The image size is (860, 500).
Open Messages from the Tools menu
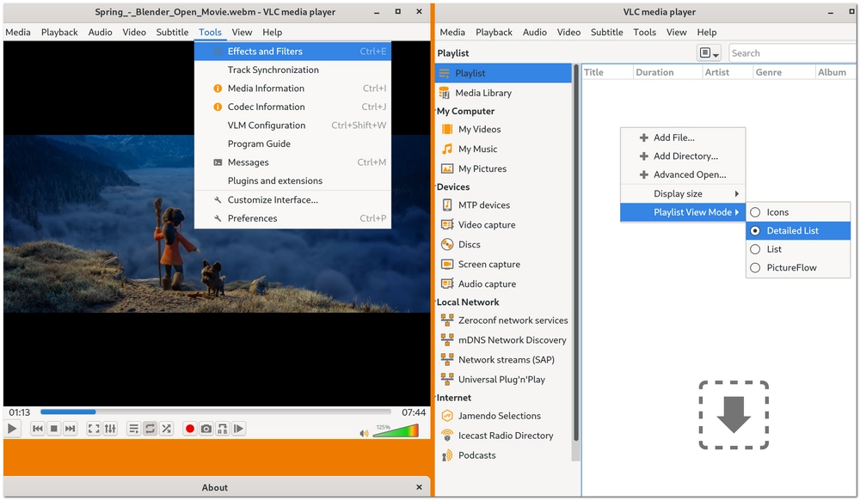[x=293, y=162]
